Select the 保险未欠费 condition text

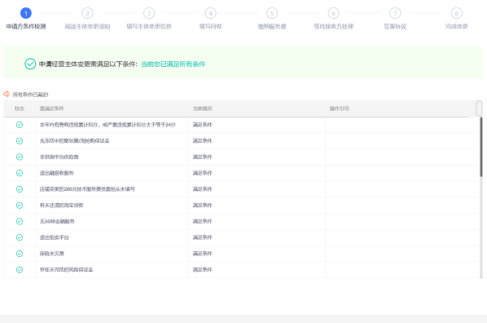[52, 254]
